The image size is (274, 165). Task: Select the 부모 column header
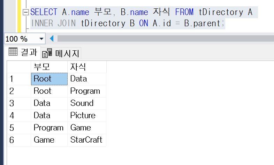tap(49, 67)
